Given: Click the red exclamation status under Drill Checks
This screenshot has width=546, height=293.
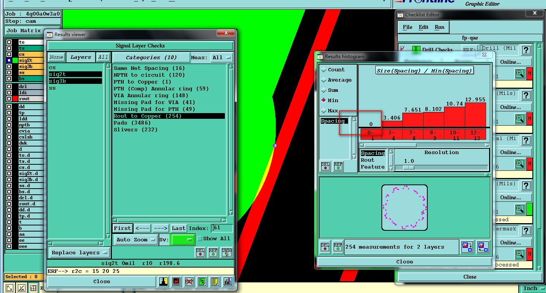Looking at the screenshot, I should (x=530, y=74).
